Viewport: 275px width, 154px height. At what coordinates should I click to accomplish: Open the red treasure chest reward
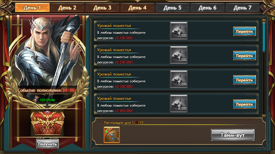click(x=47, y=124)
